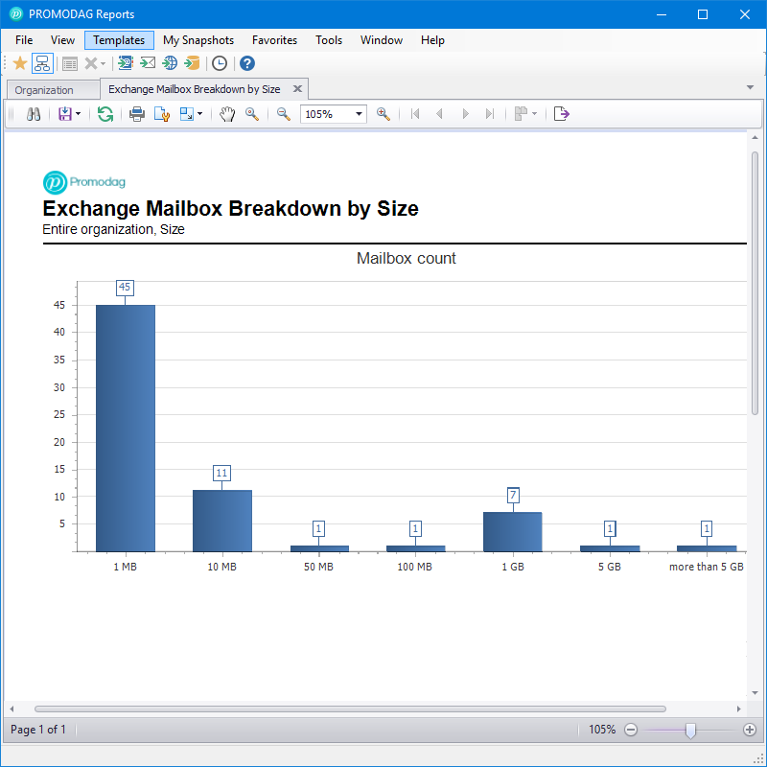Click the Favorites star icon in toolbar
767x767 pixels.
20,63
